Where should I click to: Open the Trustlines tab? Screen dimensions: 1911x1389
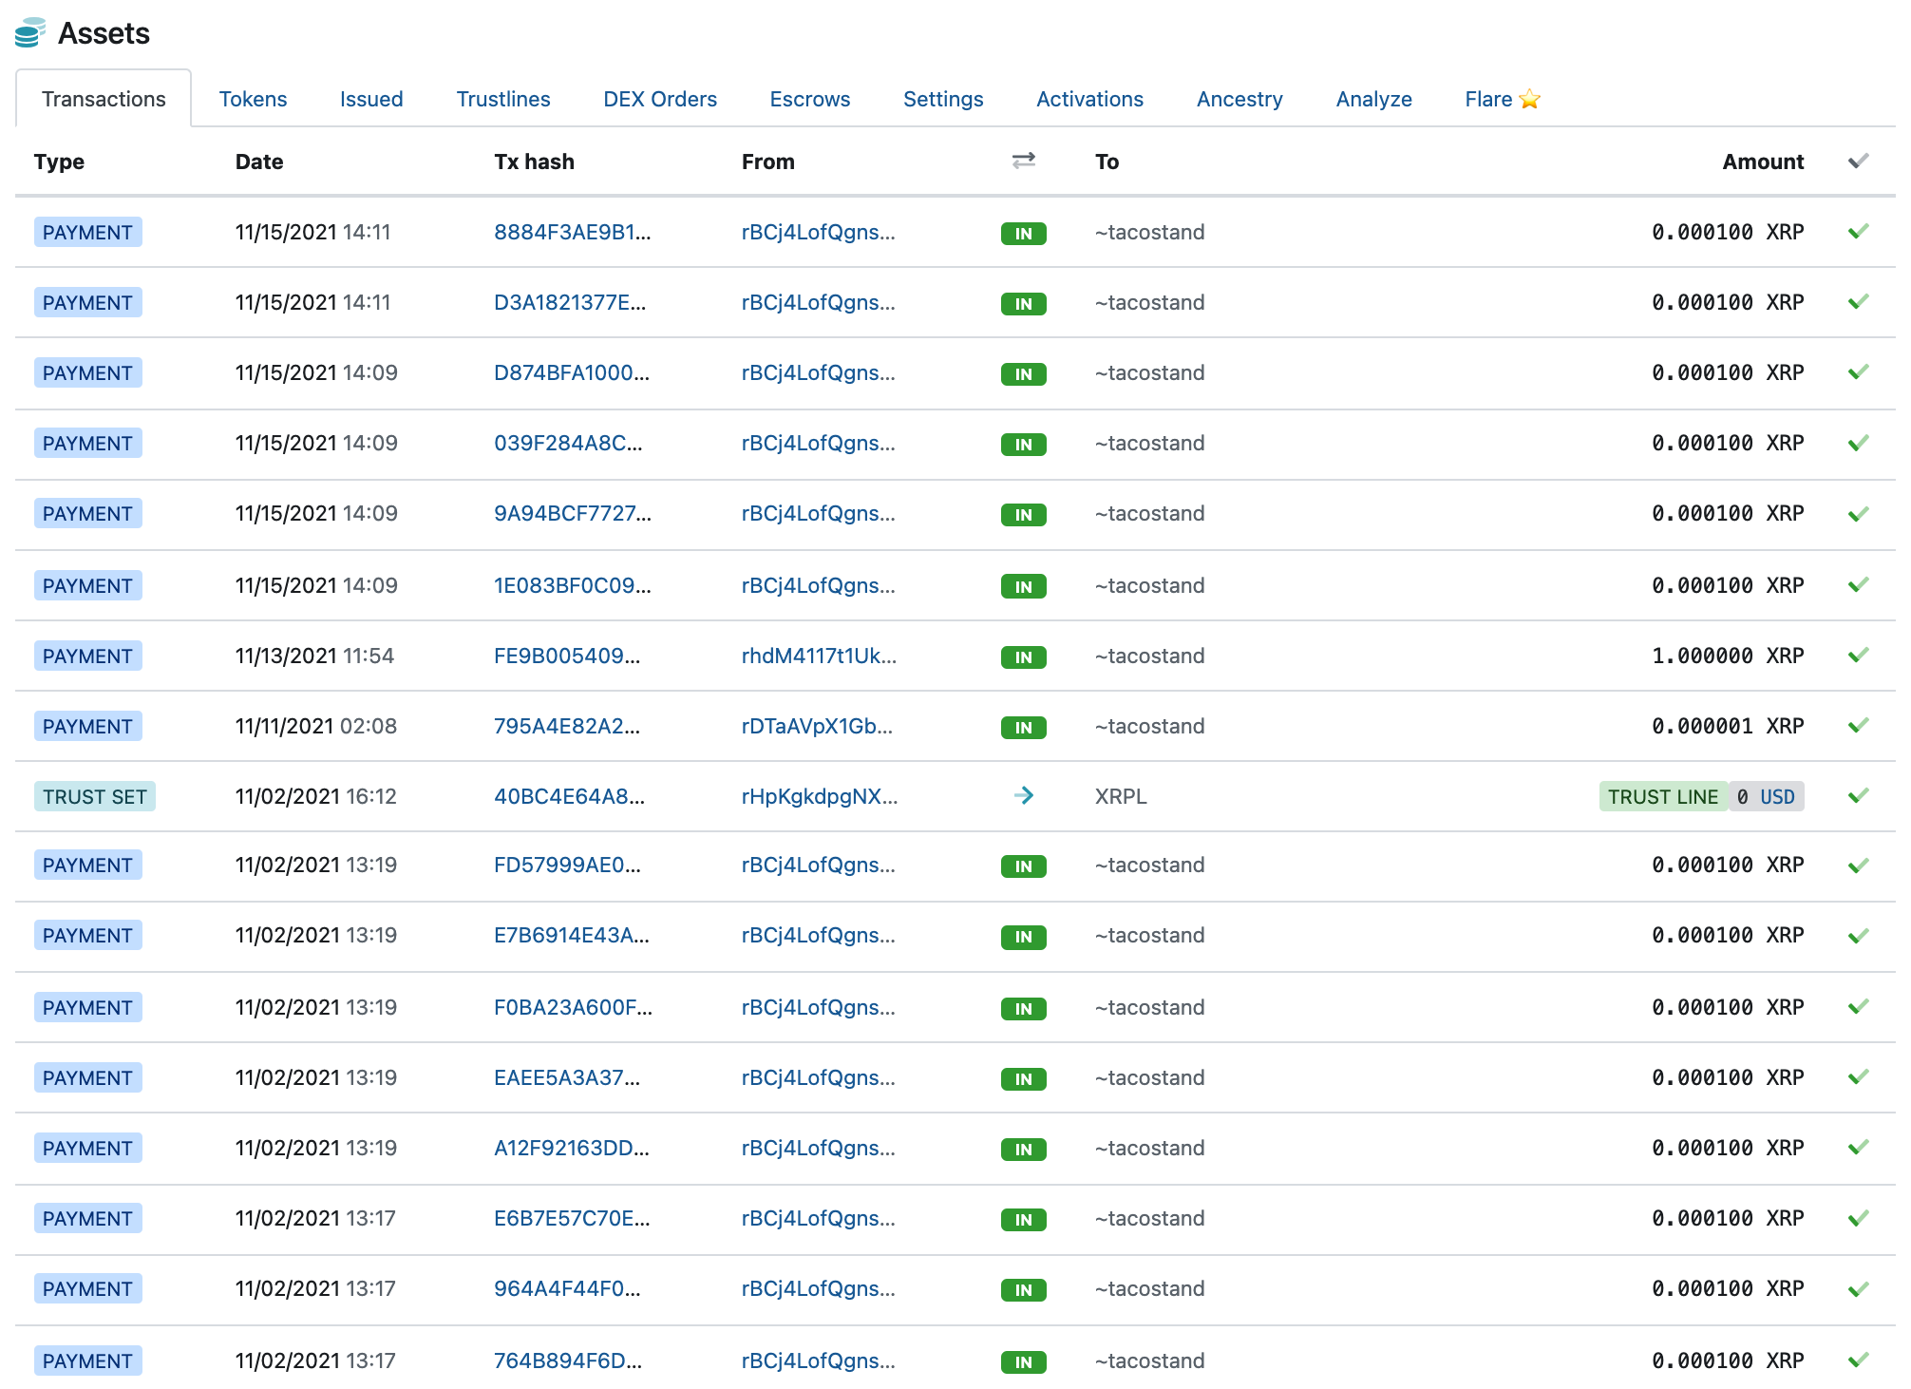[x=503, y=99]
